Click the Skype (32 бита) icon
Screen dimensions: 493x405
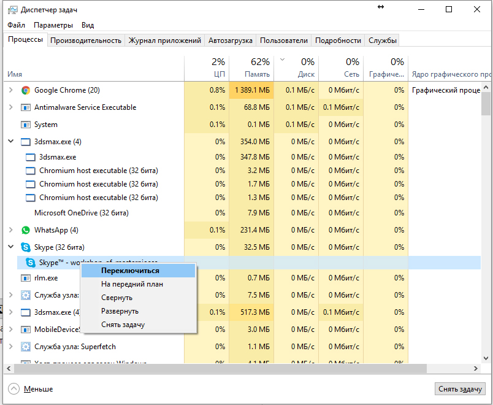click(x=26, y=247)
